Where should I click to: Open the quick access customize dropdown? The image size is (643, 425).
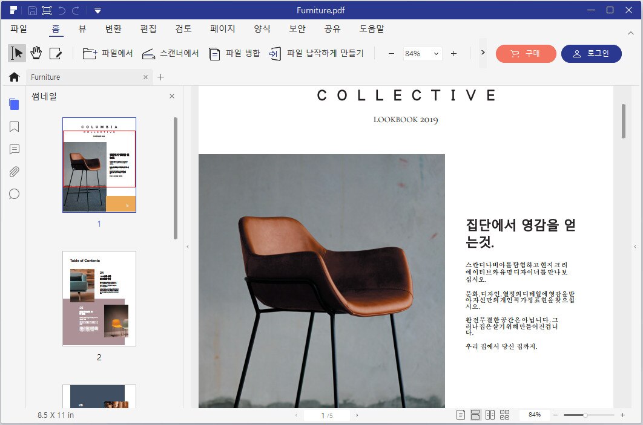97,11
